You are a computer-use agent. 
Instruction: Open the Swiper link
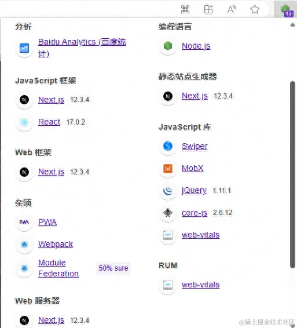click(195, 146)
